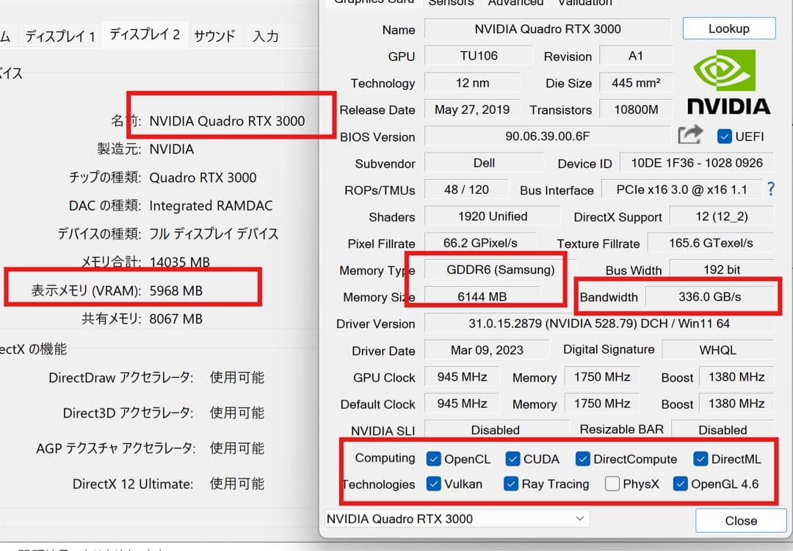The height and width of the screenshot is (551, 793).
Task: Switch to the ディスプレイ 1 tab
Action: 59,34
